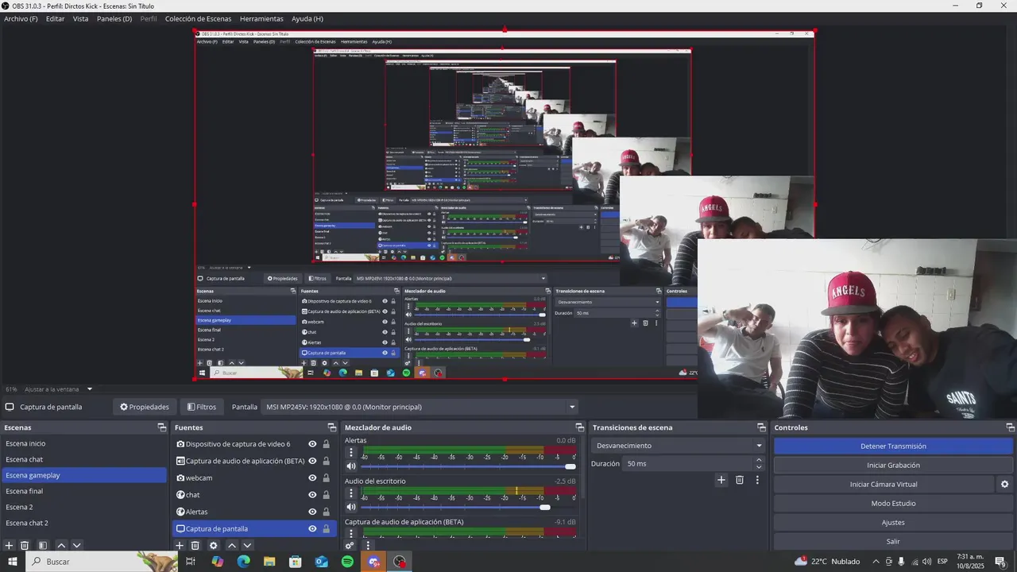Move selected source up
This screenshot has height=572, width=1017.
pyautogui.click(x=232, y=546)
